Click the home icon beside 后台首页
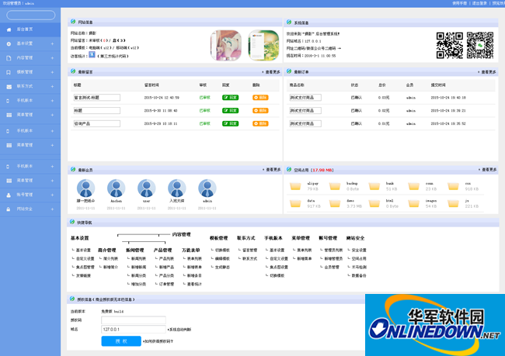 click(x=9, y=29)
